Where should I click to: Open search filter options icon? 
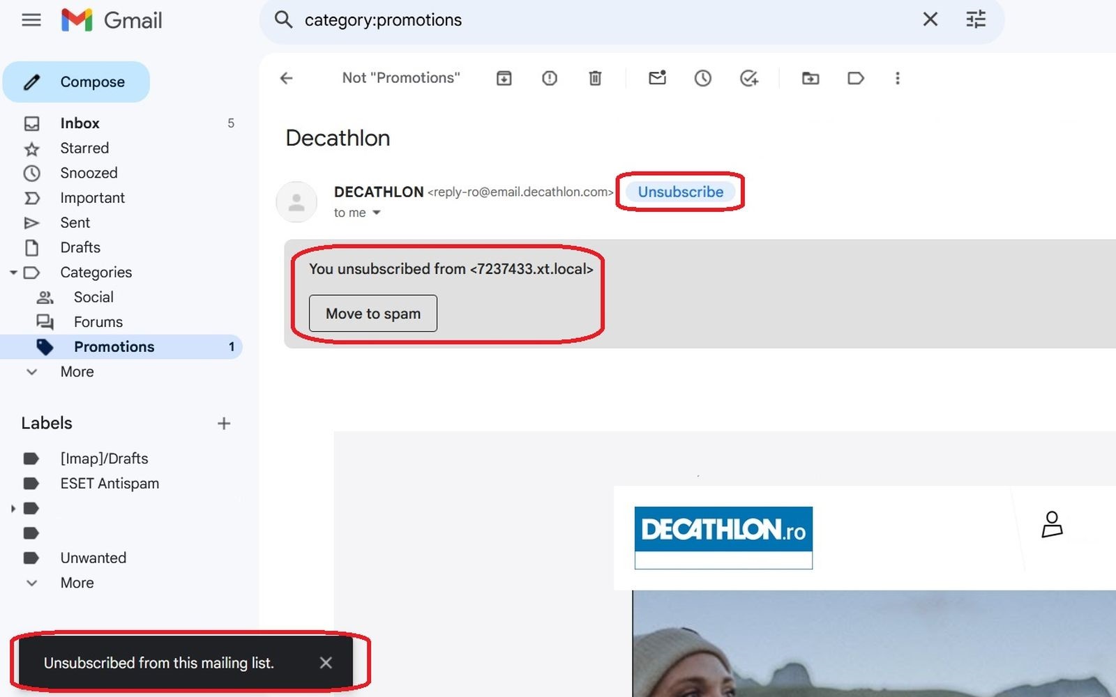(x=976, y=20)
